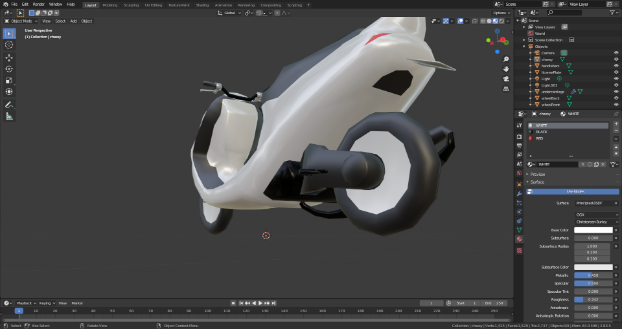Screen dimensions: 622x329
Task: Expand the Scene Collection tree item
Action: 524,40
